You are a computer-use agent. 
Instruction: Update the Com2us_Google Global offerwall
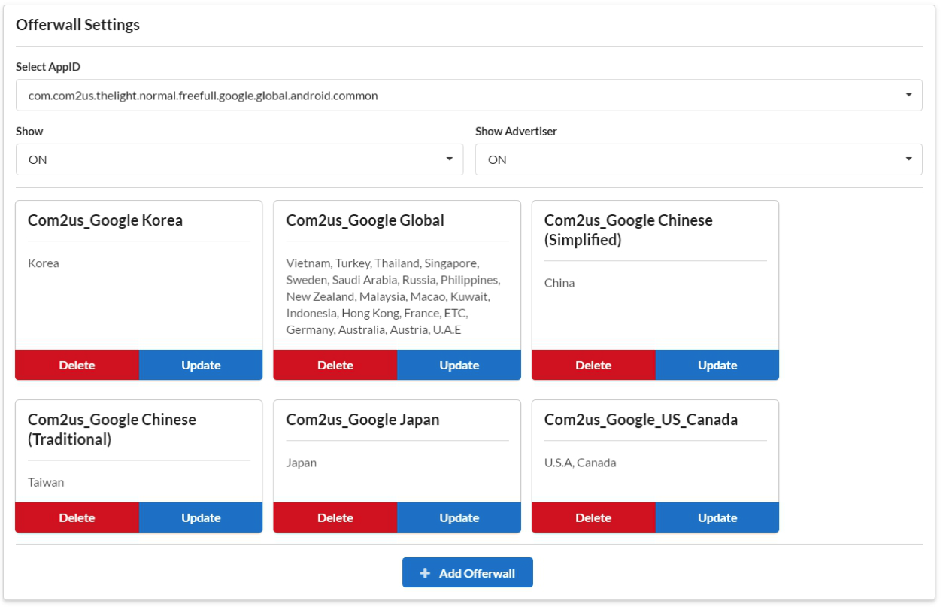click(x=459, y=365)
